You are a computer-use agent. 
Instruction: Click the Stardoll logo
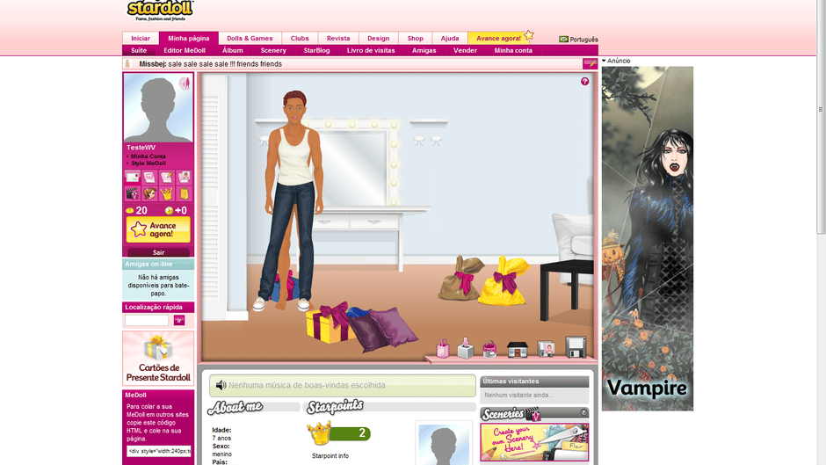point(160,11)
